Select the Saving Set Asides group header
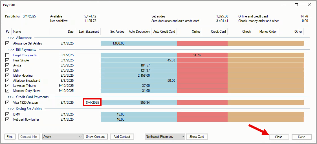The image size is (317, 144). coord(29,109)
